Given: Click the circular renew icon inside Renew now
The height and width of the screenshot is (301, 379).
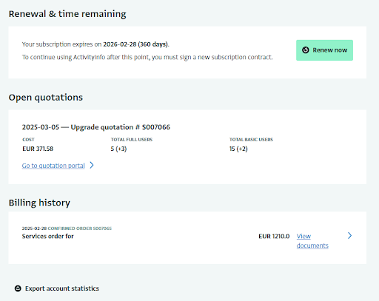Looking at the screenshot, I should coord(306,50).
